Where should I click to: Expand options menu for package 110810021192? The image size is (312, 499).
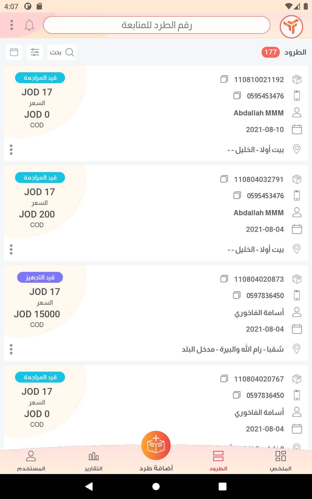tap(11, 150)
